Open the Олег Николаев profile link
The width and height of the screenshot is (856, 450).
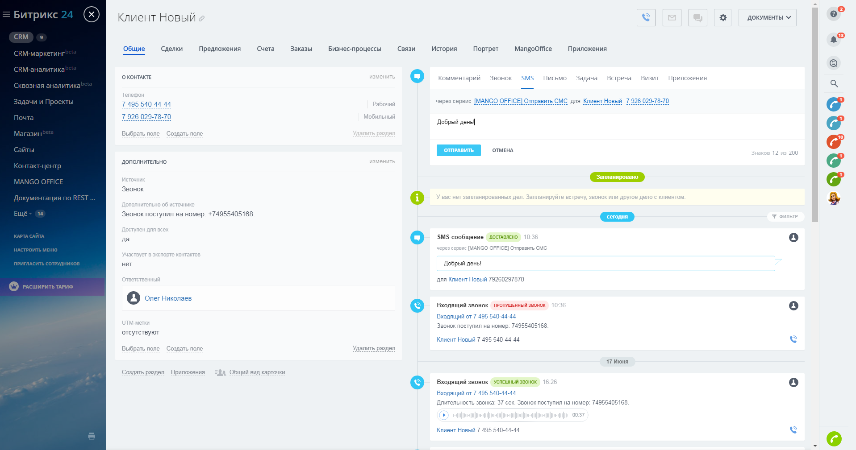tap(168, 298)
